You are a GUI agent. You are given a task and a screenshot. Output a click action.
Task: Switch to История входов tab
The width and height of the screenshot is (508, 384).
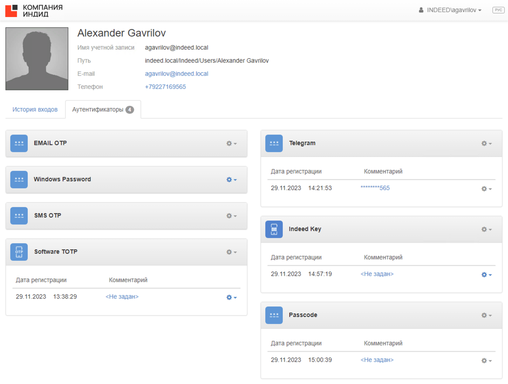(x=35, y=110)
